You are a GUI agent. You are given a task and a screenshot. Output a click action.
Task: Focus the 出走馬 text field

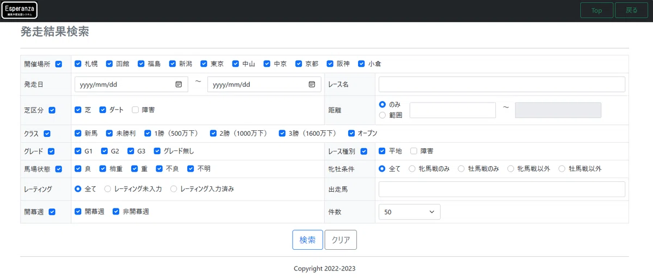502,189
